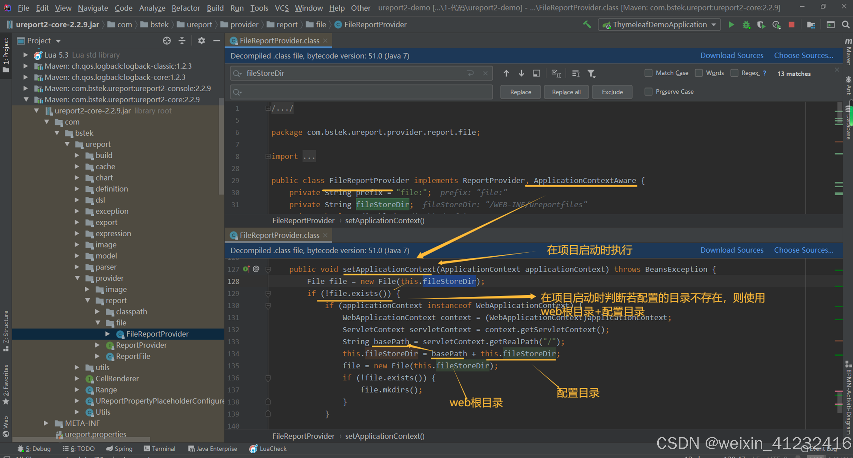Click the red Stop button
Screen dimensions: 853x458
(791, 25)
